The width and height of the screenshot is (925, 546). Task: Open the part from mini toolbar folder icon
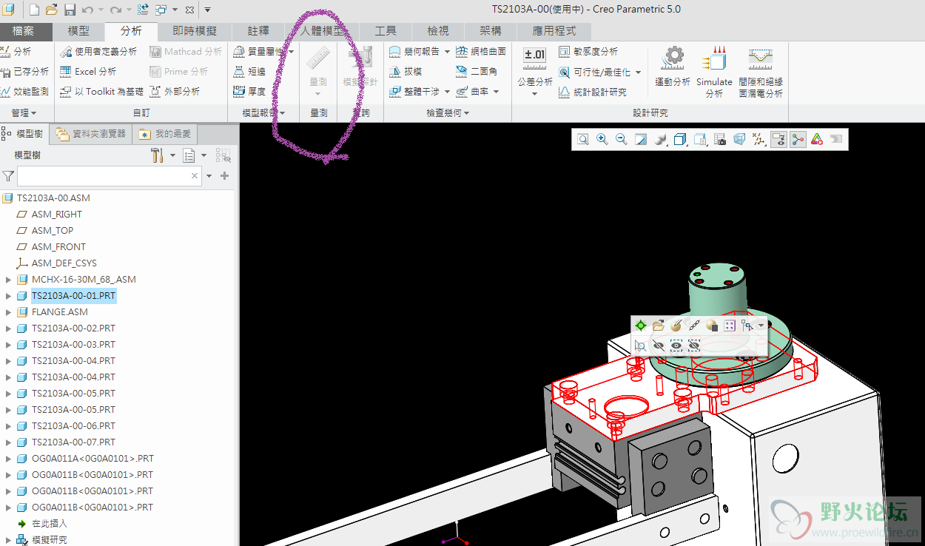tap(658, 326)
